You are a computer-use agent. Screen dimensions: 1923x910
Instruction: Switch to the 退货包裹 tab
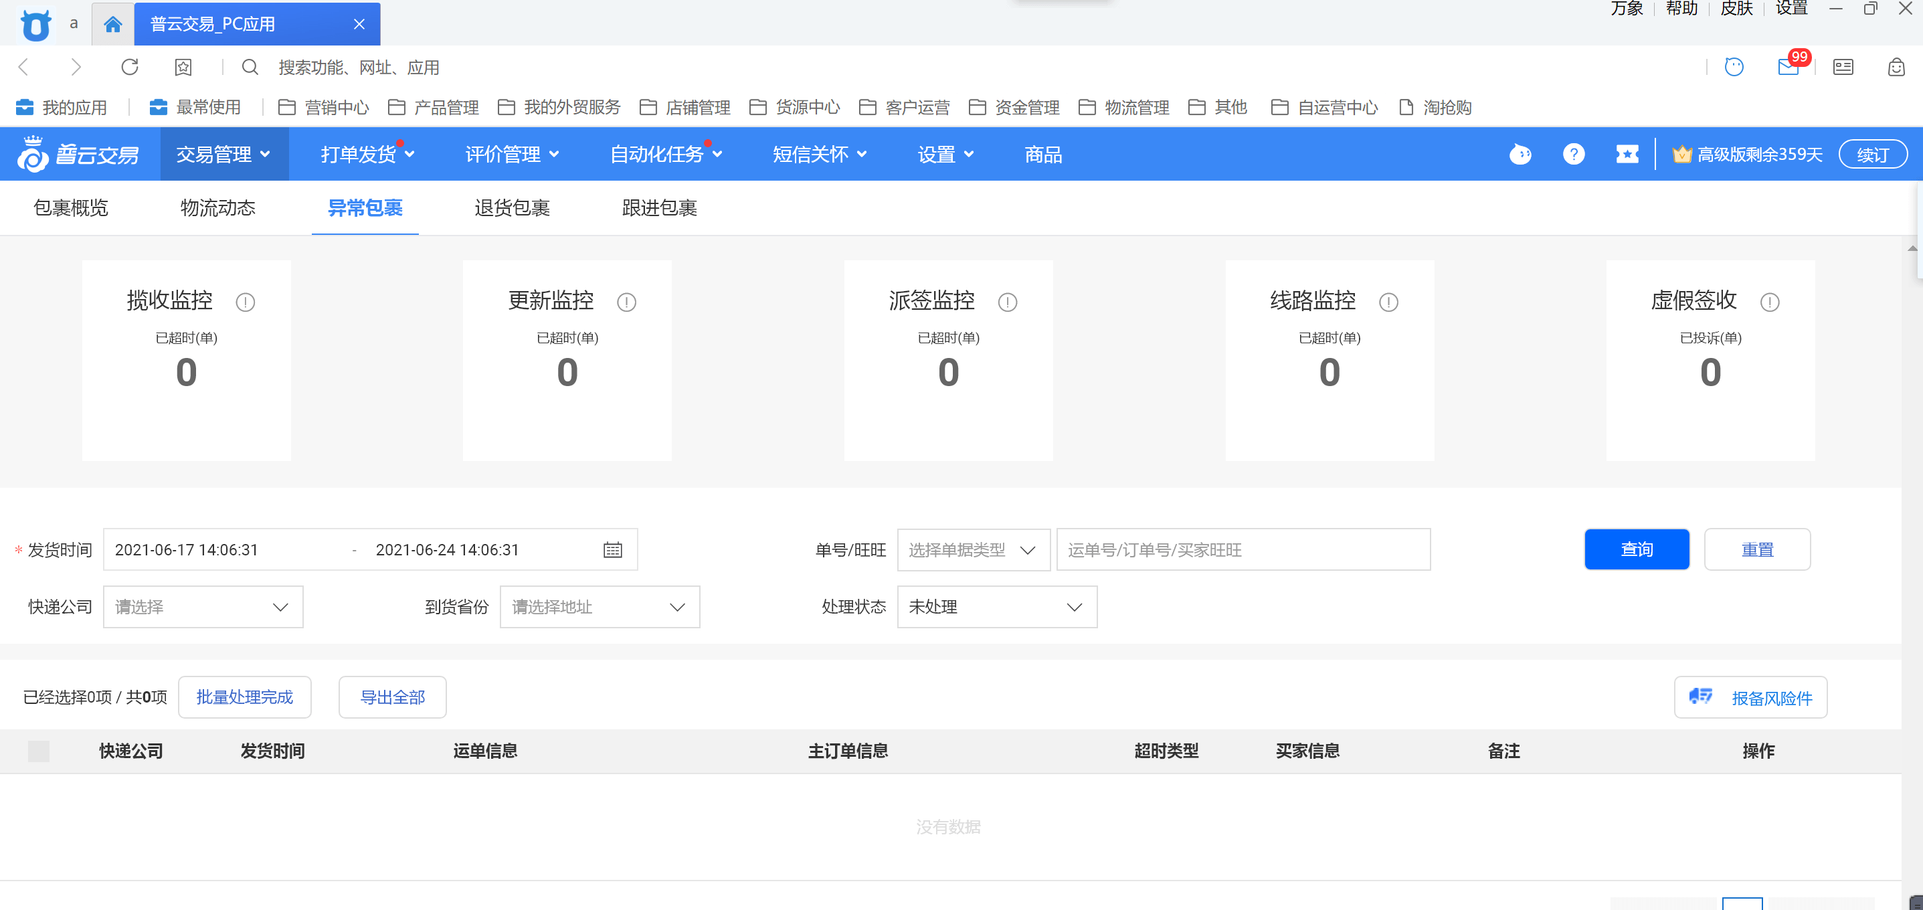(512, 208)
